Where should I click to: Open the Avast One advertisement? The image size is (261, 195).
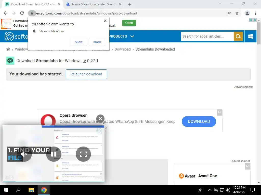212,174
